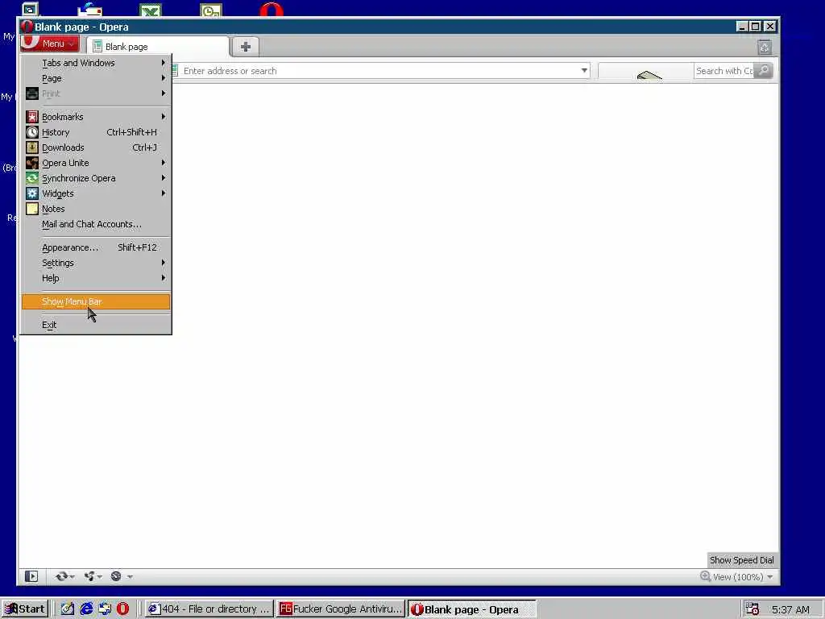
Task: Expand the Bookmarks submenu arrow
Action: [164, 116]
